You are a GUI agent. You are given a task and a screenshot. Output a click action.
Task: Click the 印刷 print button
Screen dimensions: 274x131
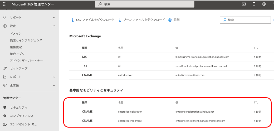point(174,20)
